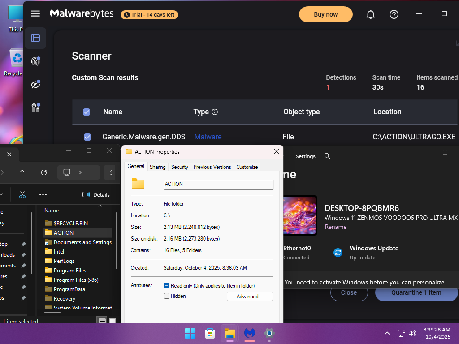Screen dimensions: 459x344
Task: Click the Buy now button
Action: tap(325, 14)
